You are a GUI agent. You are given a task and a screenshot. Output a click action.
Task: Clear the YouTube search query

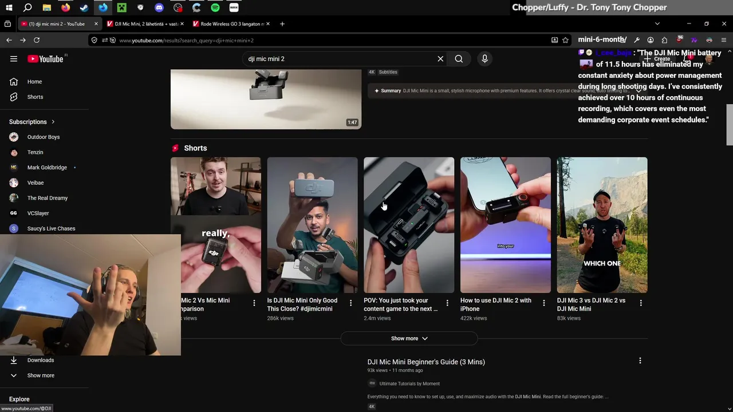(440, 59)
